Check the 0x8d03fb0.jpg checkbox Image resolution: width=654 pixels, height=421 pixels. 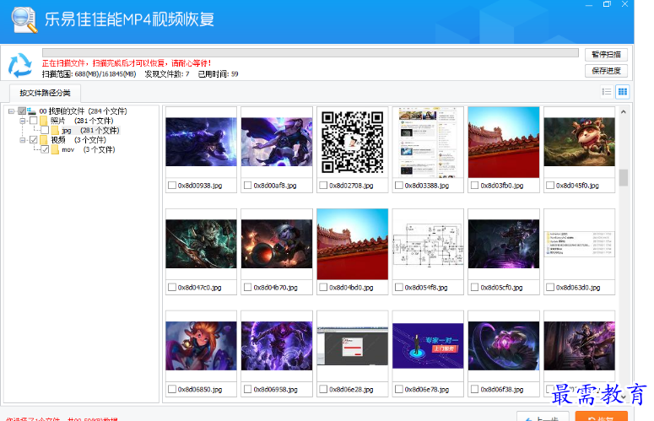pos(474,186)
